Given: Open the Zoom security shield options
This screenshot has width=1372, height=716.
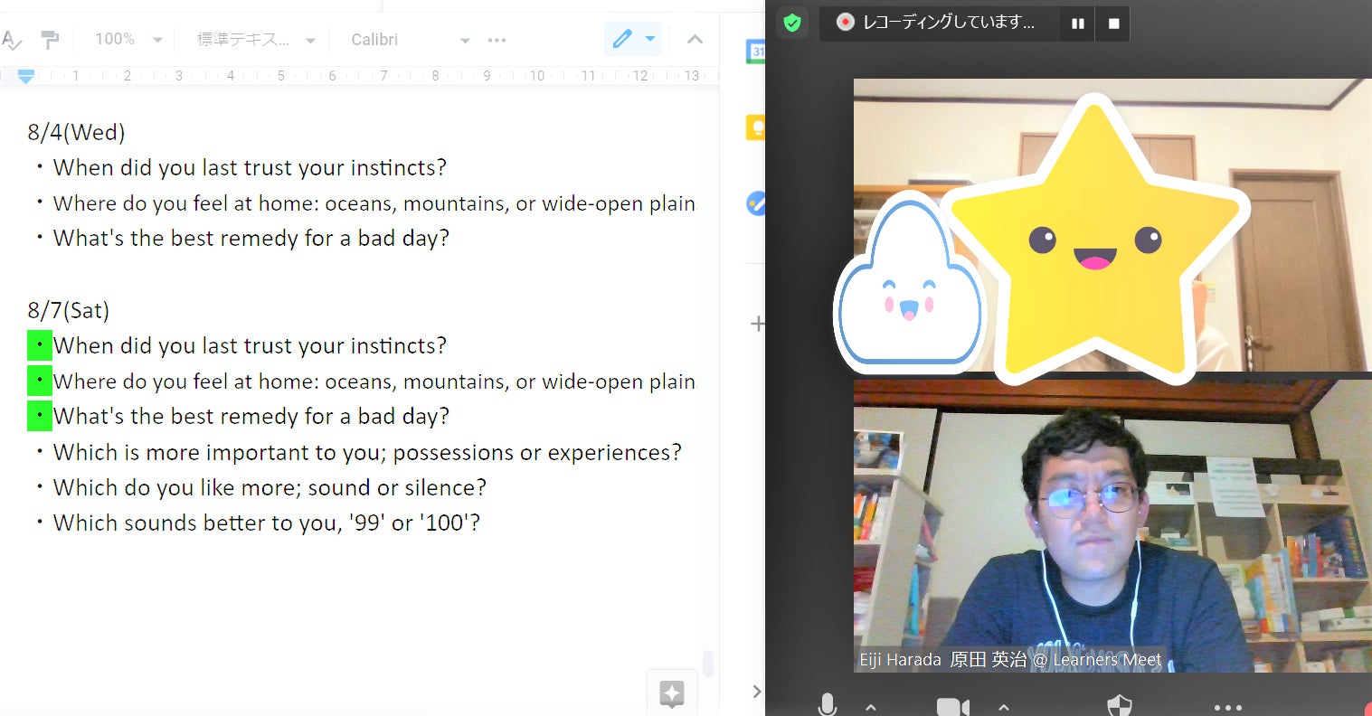Looking at the screenshot, I should [x=1120, y=706].
